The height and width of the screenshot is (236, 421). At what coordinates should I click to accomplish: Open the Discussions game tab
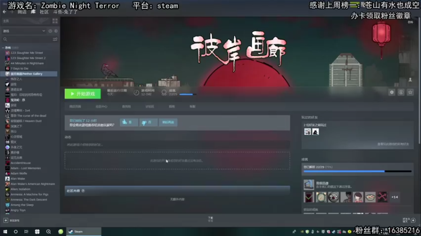[x=149, y=106]
